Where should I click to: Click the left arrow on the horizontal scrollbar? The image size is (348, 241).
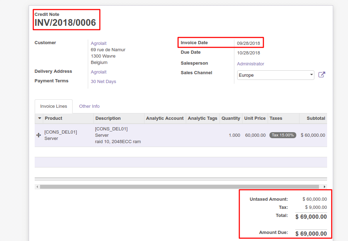click(x=37, y=186)
